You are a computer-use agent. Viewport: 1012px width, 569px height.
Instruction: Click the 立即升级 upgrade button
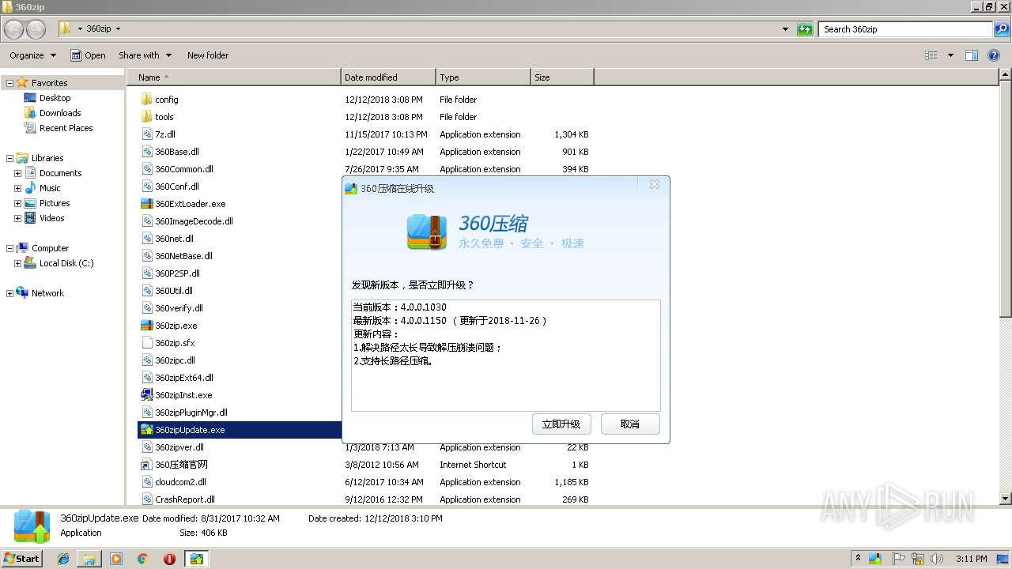point(561,424)
